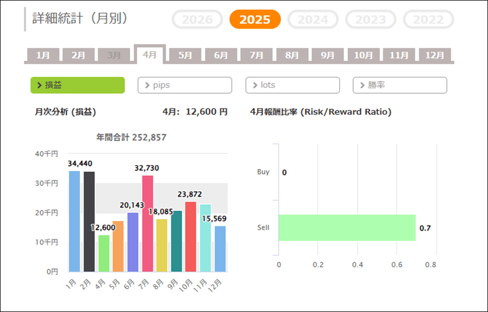Switch chart metric to lots
The image size is (488, 312).
pos(292,85)
